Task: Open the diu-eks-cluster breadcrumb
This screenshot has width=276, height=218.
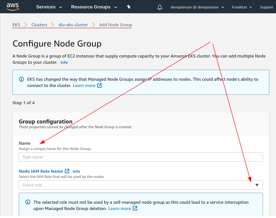Action: 73,25
